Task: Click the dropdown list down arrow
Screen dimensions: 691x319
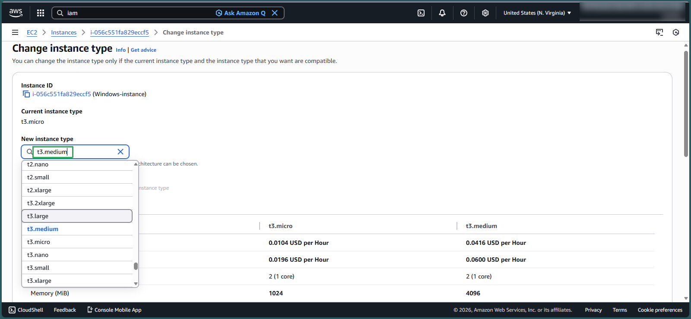Action: point(136,284)
